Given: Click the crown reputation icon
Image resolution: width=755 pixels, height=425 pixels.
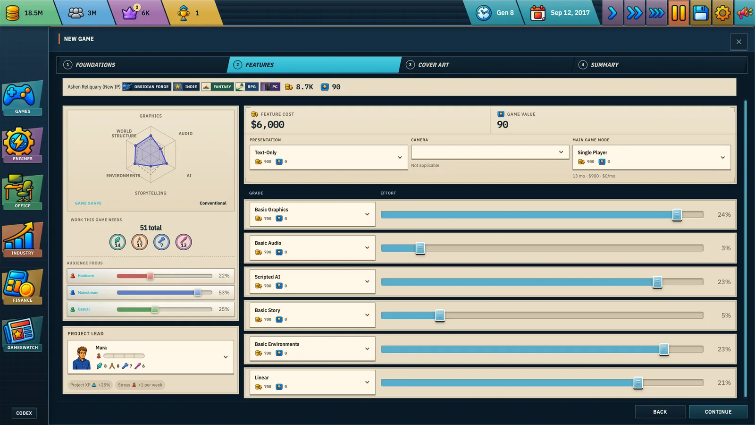Looking at the screenshot, I should [x=130, y=13].
